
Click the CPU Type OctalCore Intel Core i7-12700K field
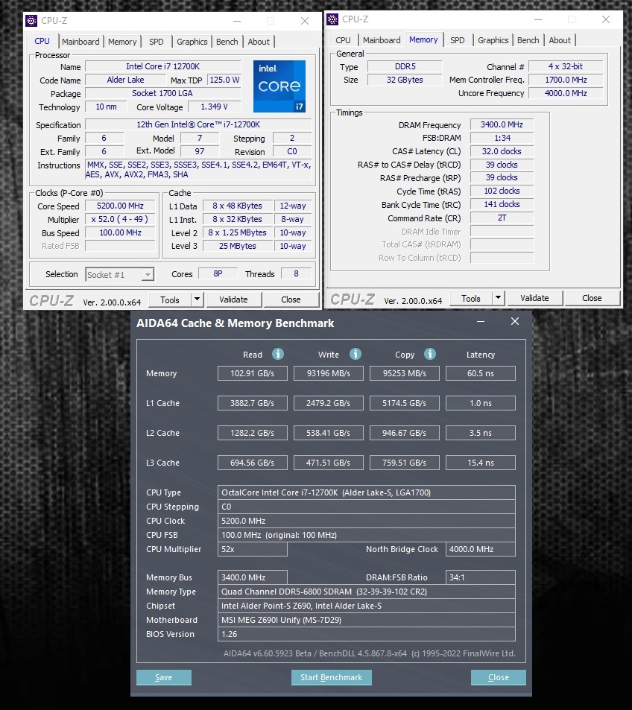pos(367,492)
